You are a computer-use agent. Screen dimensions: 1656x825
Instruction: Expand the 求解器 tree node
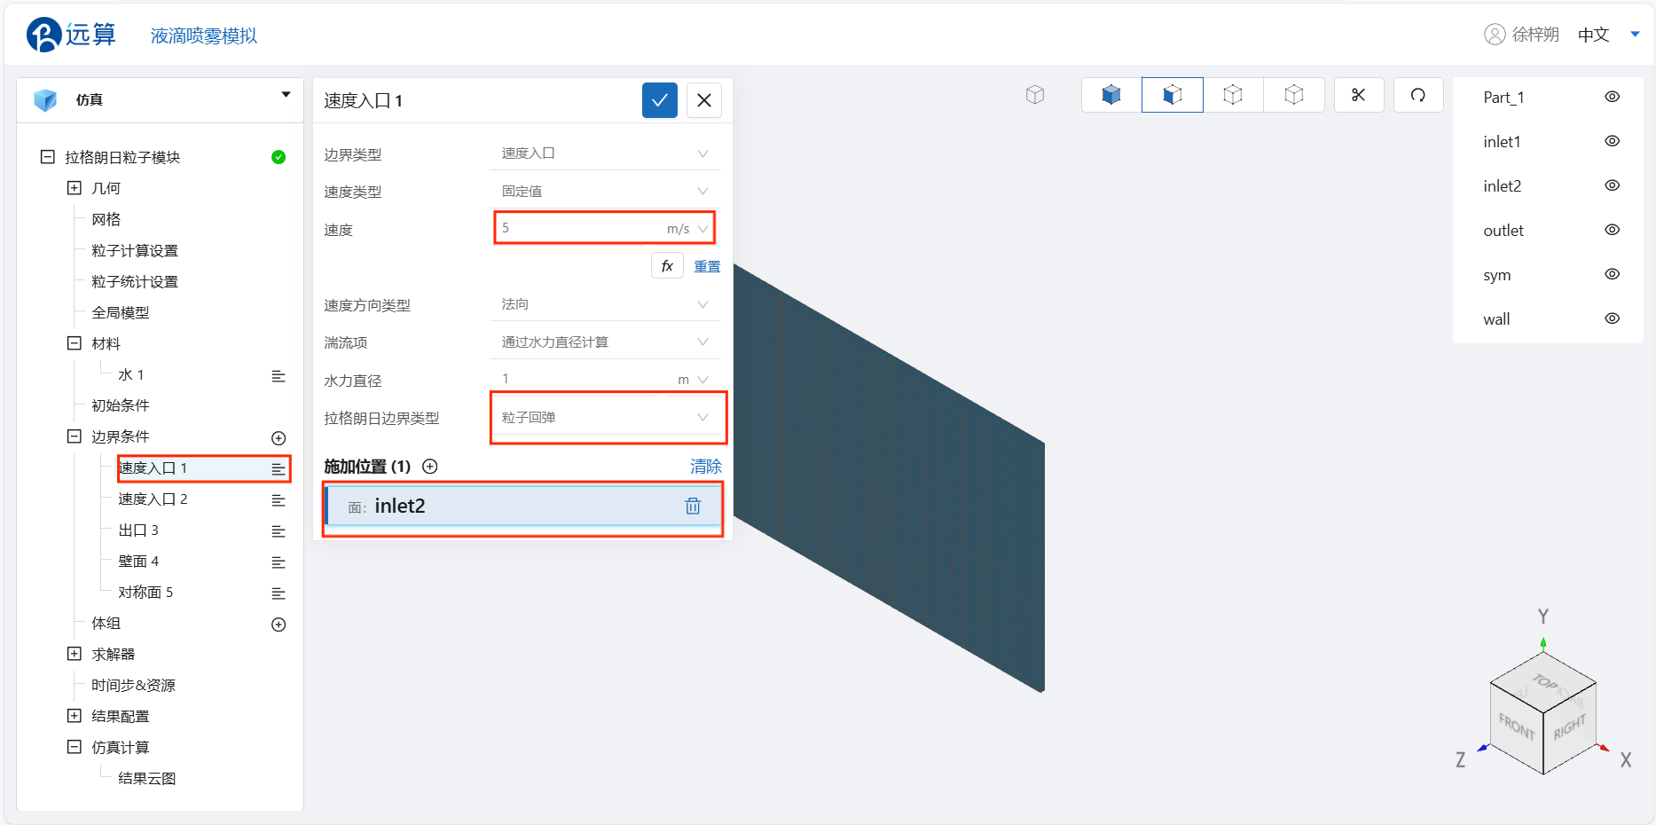pos(75,654)
